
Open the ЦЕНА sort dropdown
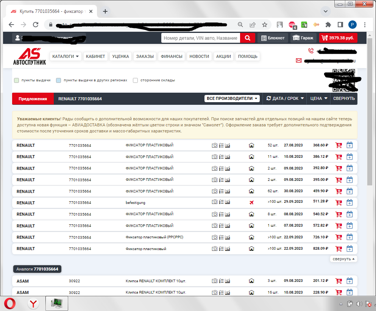[319, 98]
